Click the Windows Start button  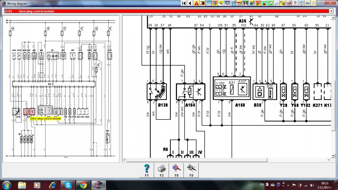click(x=6, y=185)
